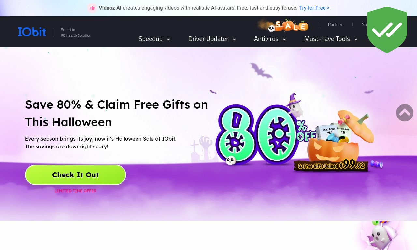Click the Check It Out button
417x250 pixels.
pyautogui.click(x=76, y=175)
